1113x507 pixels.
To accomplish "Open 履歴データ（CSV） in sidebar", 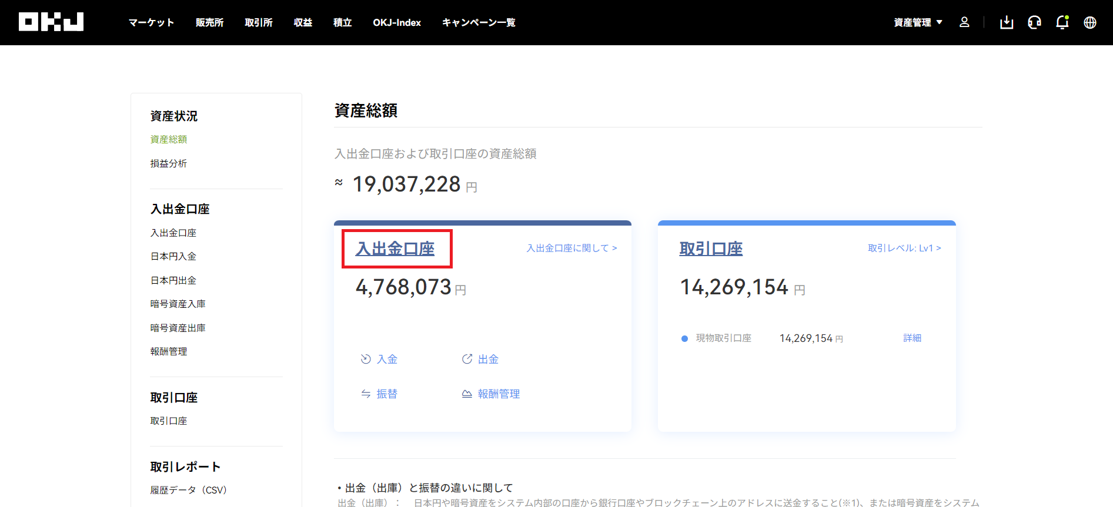I will (x=189, y=490).
